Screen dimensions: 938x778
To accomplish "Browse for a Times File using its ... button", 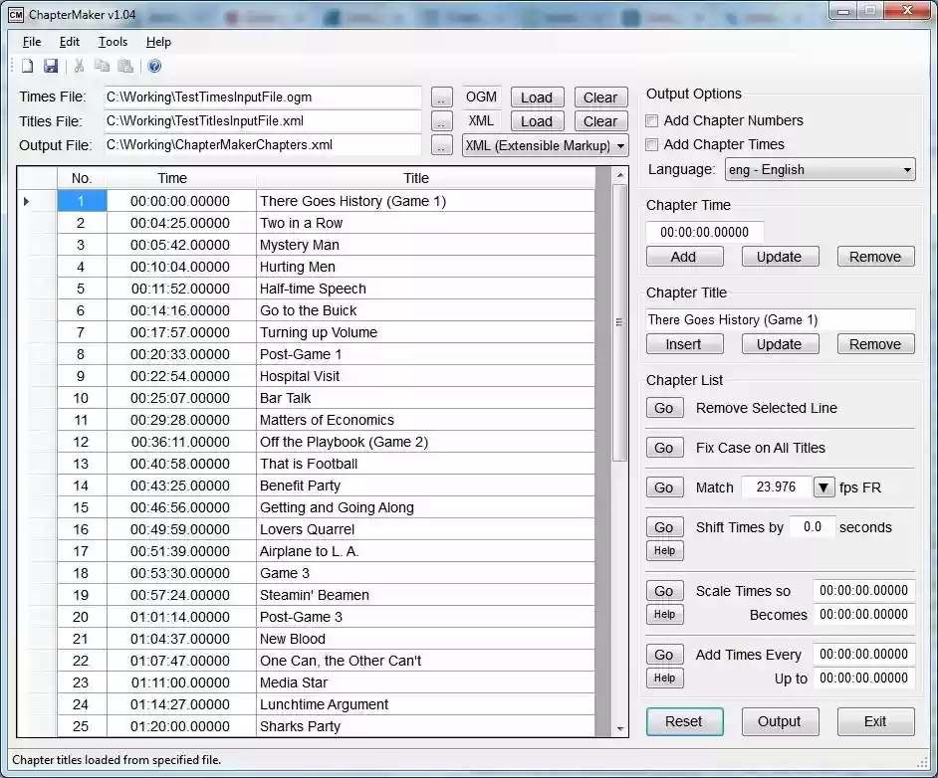I will 441,97.
